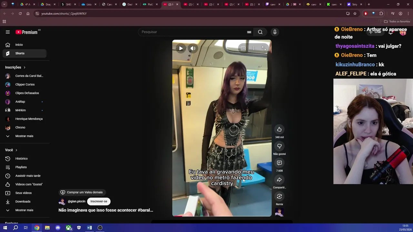413x232 pixels.
Task: Switch to the Strip tab
Action: coord(354,5)
